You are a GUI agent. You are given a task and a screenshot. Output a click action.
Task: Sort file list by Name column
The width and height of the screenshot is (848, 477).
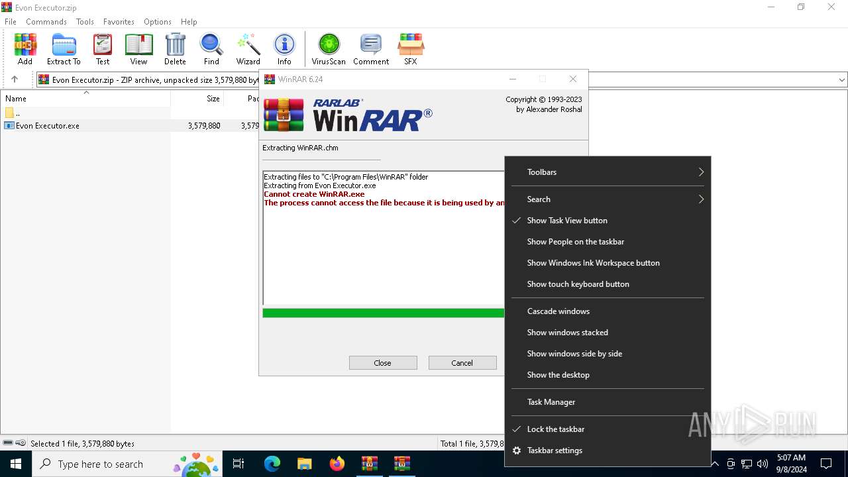coord(85,99)
